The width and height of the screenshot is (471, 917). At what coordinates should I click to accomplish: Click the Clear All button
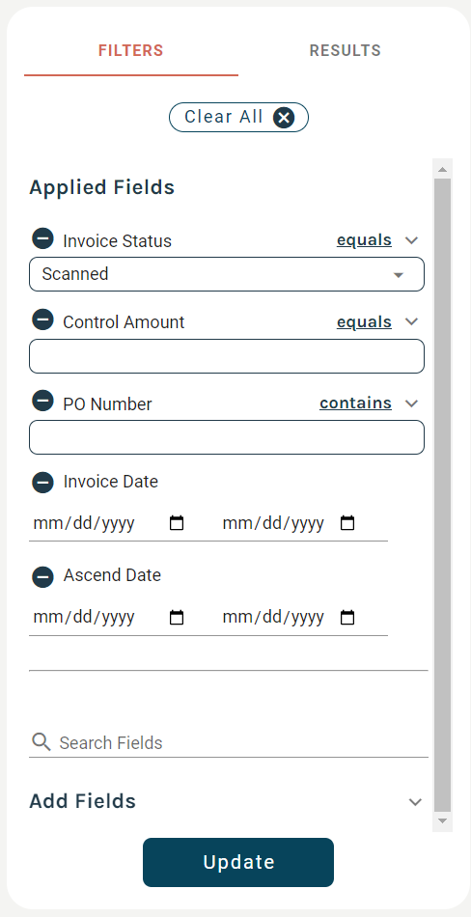coord(238,117)
